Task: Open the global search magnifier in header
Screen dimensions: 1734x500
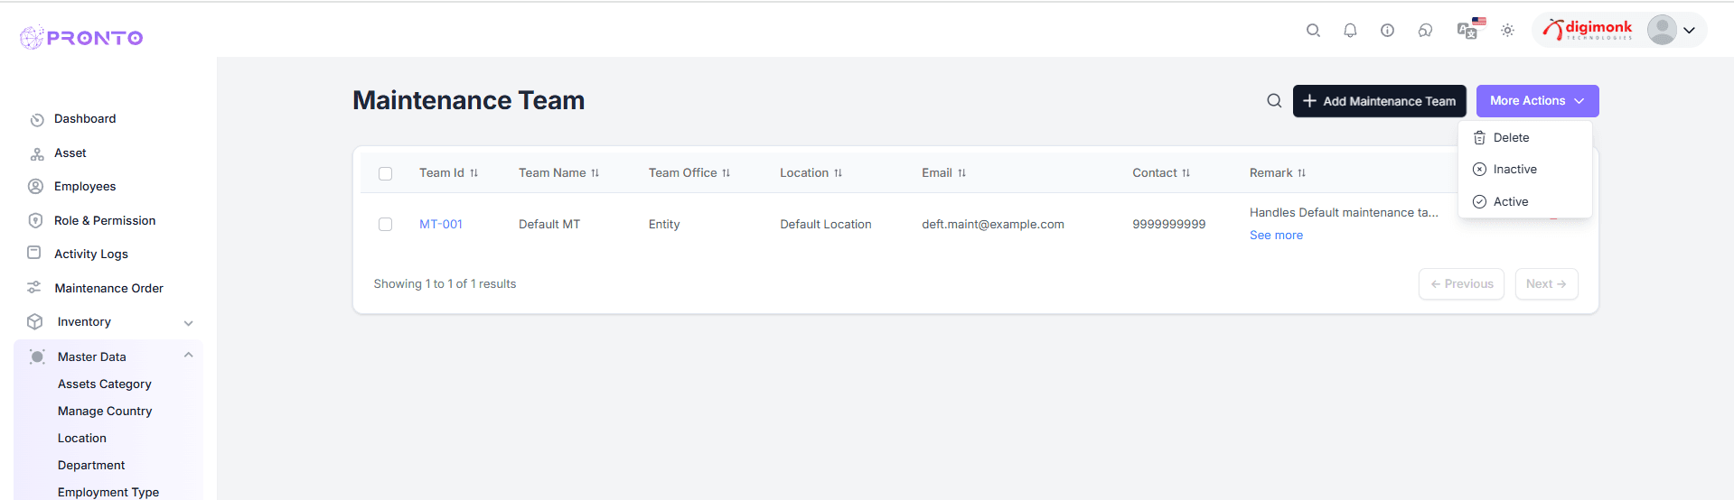Action: coord(1313,31)
